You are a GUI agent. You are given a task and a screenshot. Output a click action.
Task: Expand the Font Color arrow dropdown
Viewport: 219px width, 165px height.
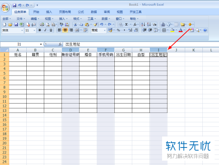184,30
